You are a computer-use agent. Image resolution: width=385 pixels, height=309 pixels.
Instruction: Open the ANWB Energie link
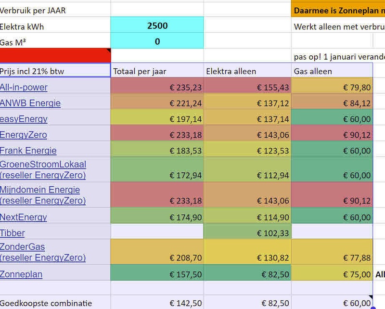click(x=30, y=103)
